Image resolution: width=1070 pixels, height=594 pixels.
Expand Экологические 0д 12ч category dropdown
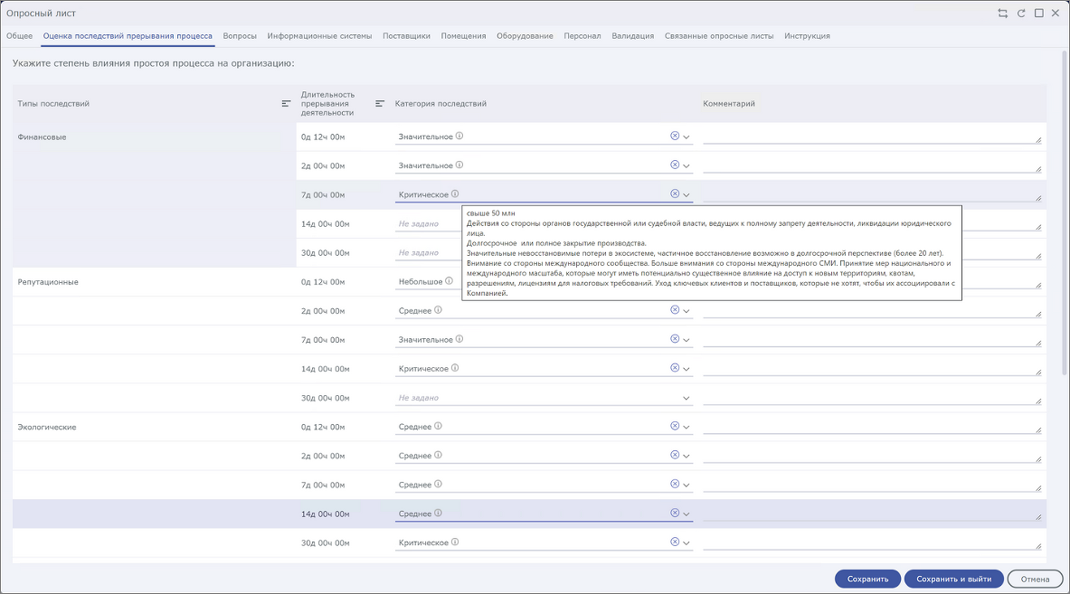click(687, 427)
